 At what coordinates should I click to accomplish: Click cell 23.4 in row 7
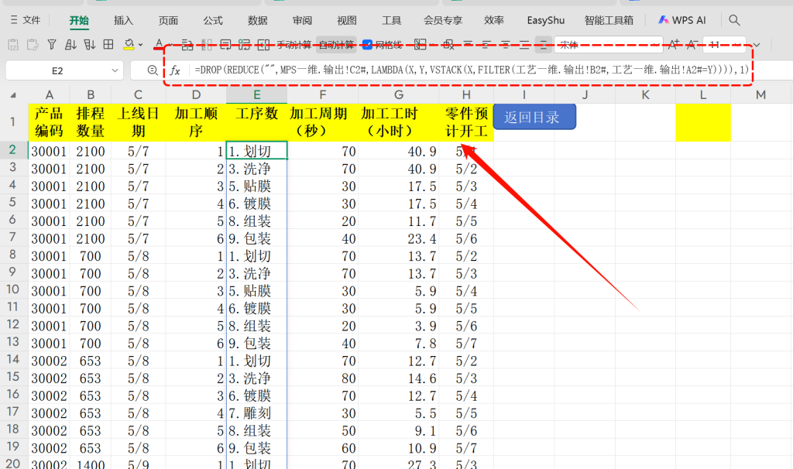pyautogui.click(x=399, y=238)
